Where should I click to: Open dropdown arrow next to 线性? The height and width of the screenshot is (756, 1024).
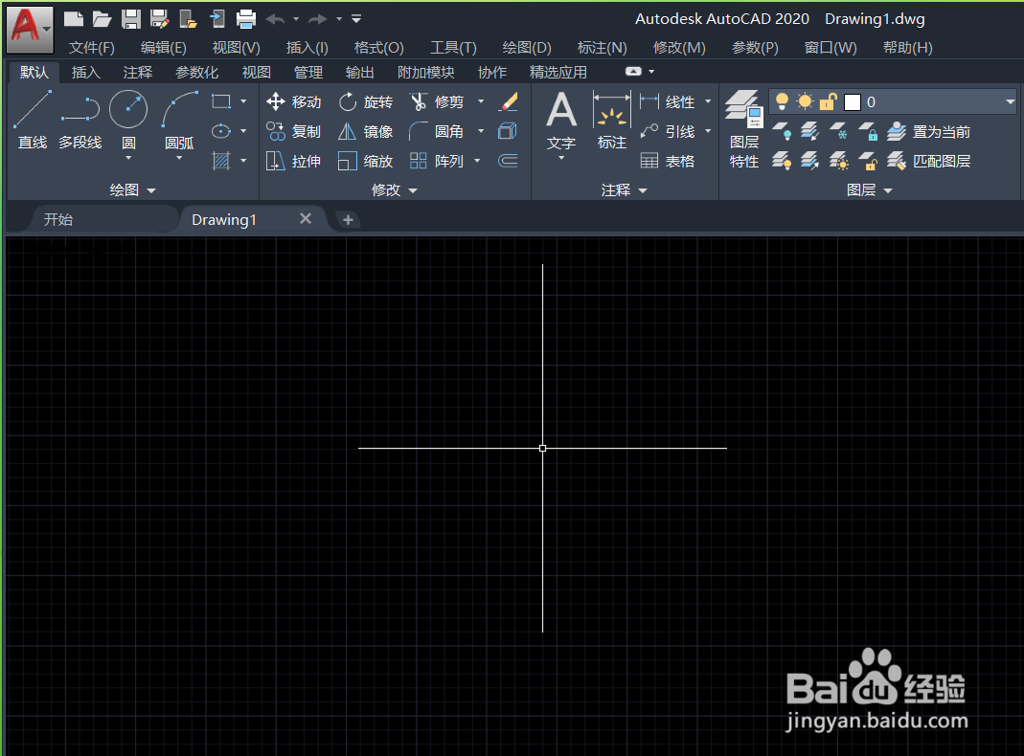click(x=708, y=101)
